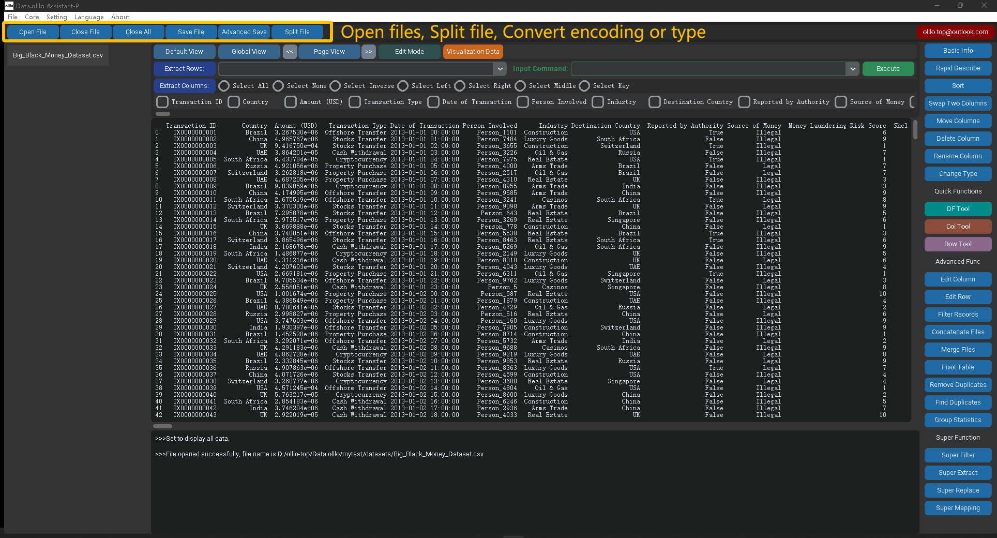Click data table horizontal scrollbar thumb

(x=162, y=426)
